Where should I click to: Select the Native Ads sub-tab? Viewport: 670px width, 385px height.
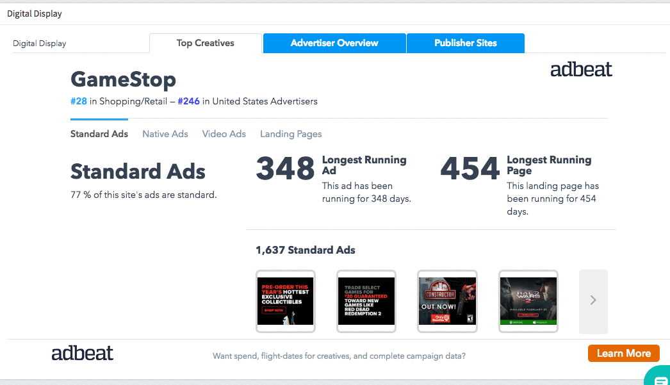165,134
